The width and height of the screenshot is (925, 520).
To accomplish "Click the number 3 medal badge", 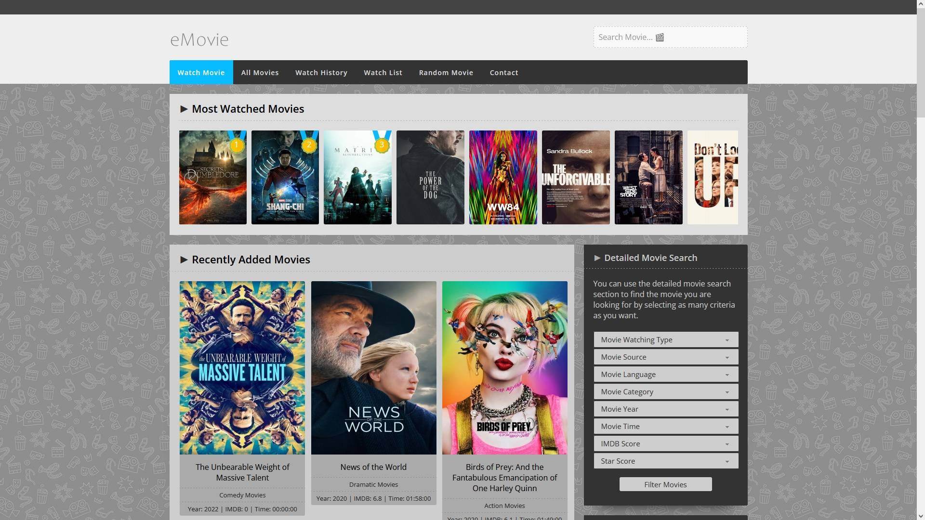I will [382, 144].
